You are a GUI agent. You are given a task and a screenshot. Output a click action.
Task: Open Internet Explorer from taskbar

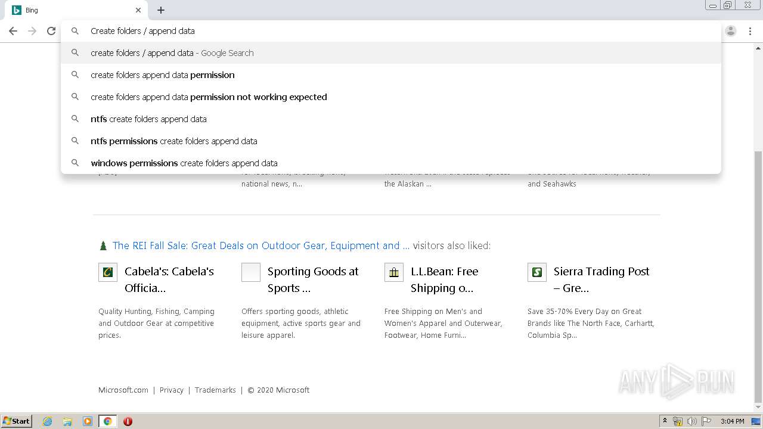pos(48,421)
